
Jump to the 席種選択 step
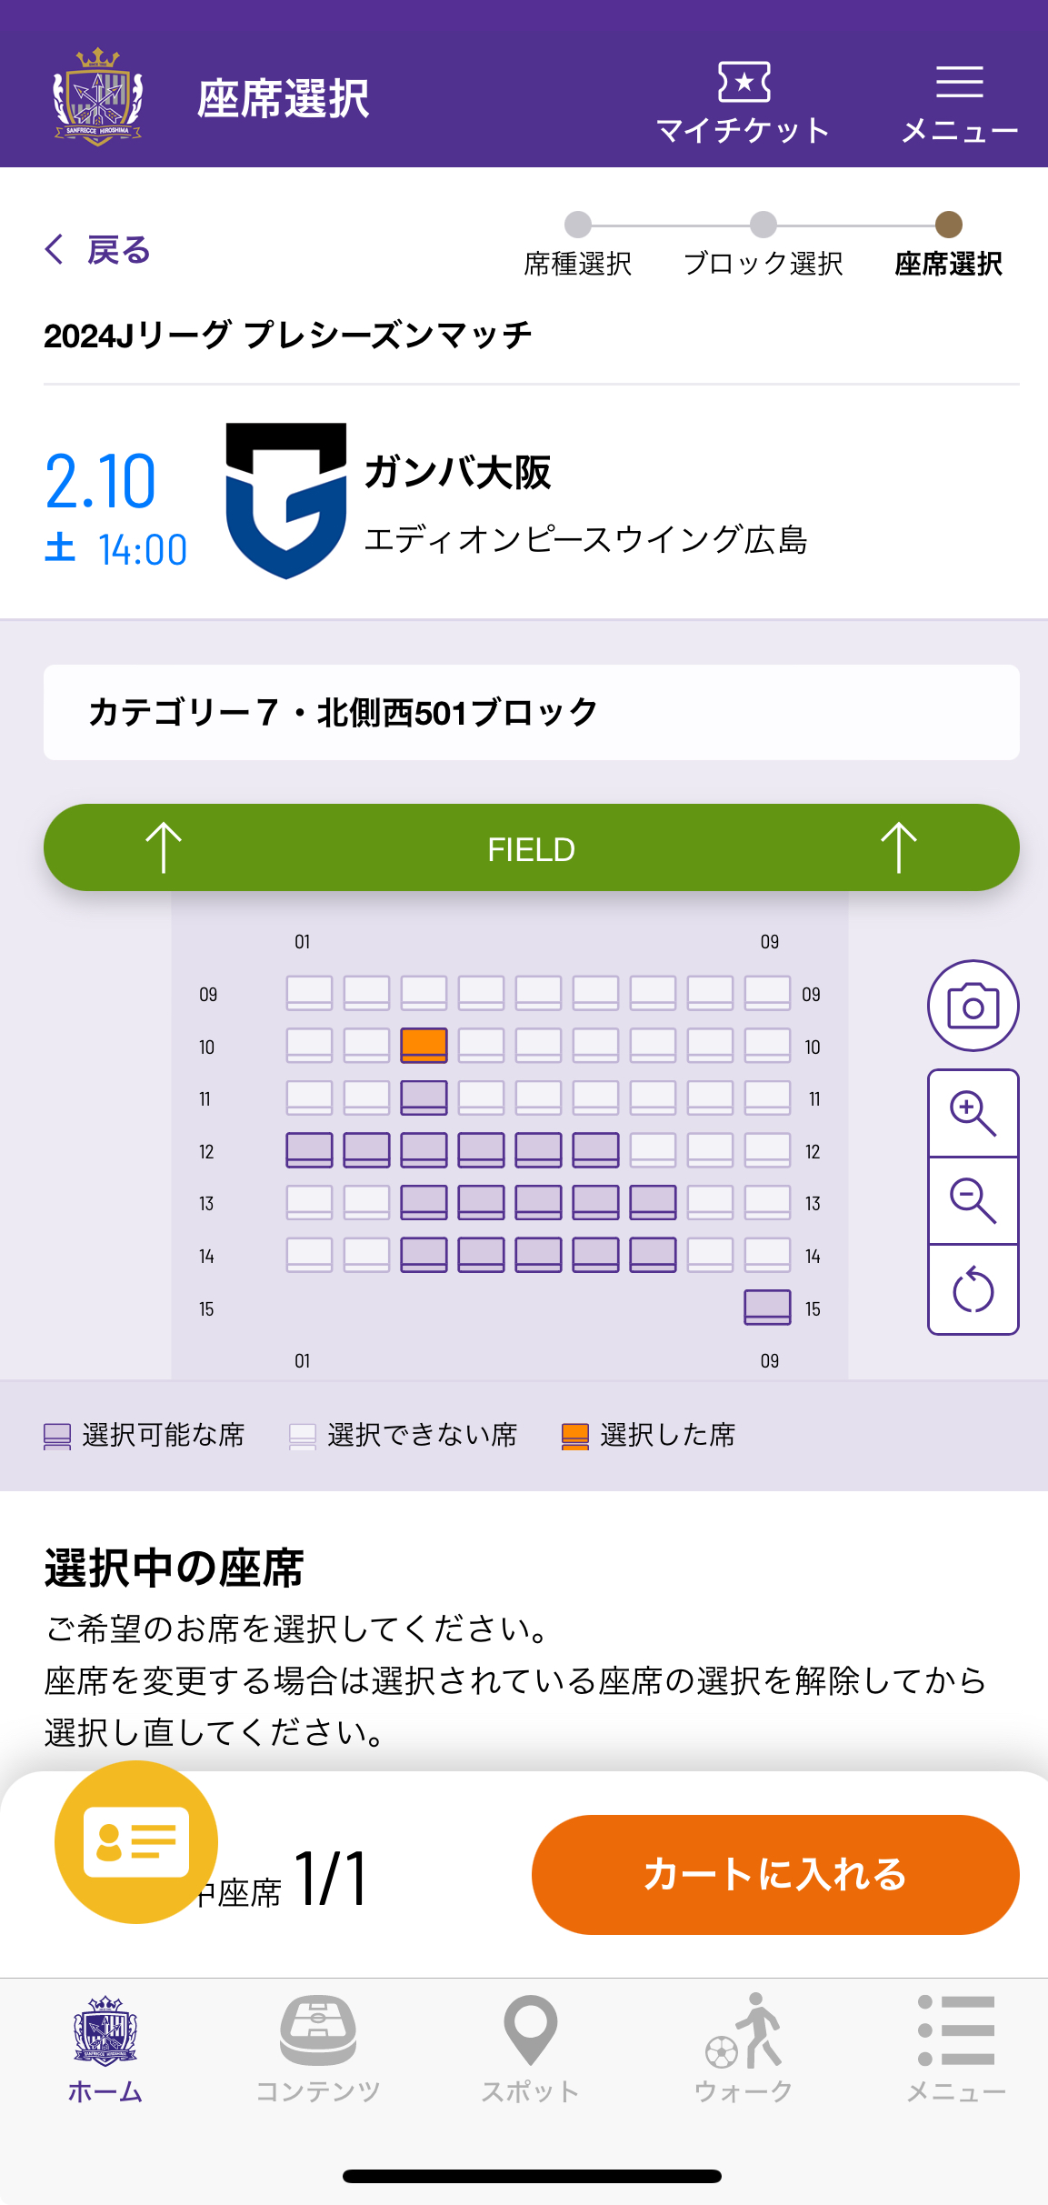(x=578, y=246)
